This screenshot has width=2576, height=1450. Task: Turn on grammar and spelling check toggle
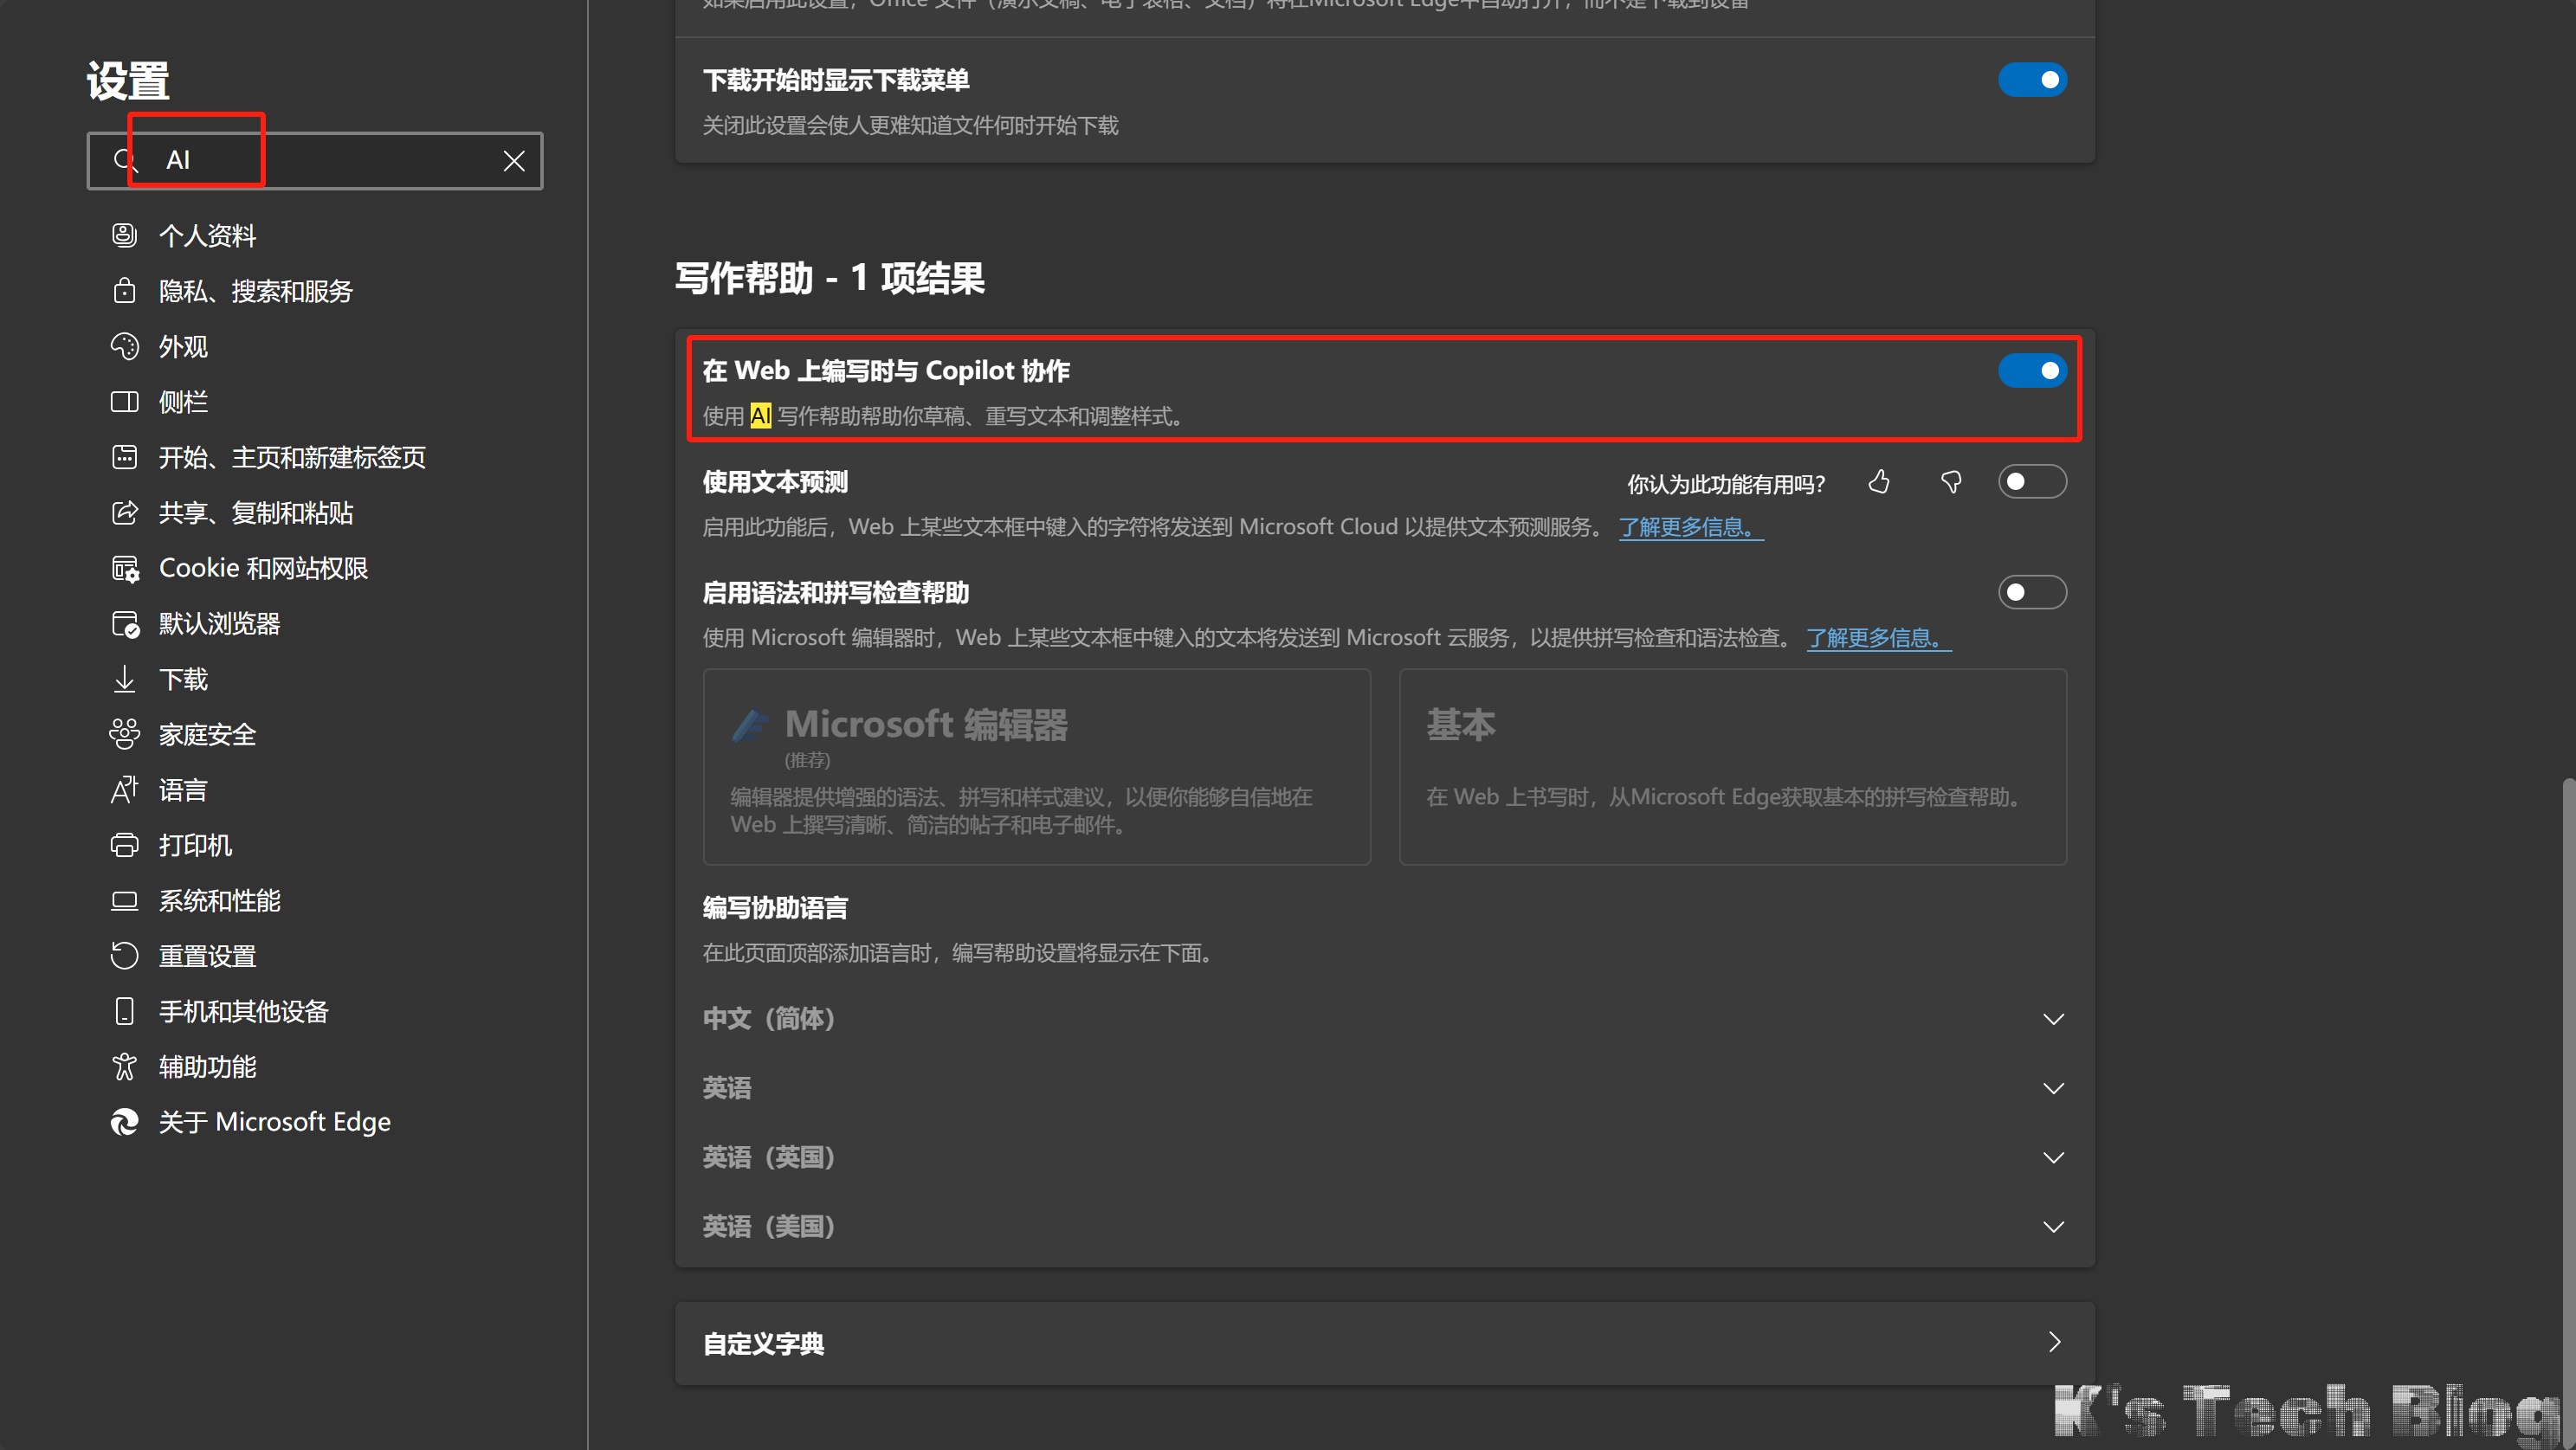coord(2031,593)
